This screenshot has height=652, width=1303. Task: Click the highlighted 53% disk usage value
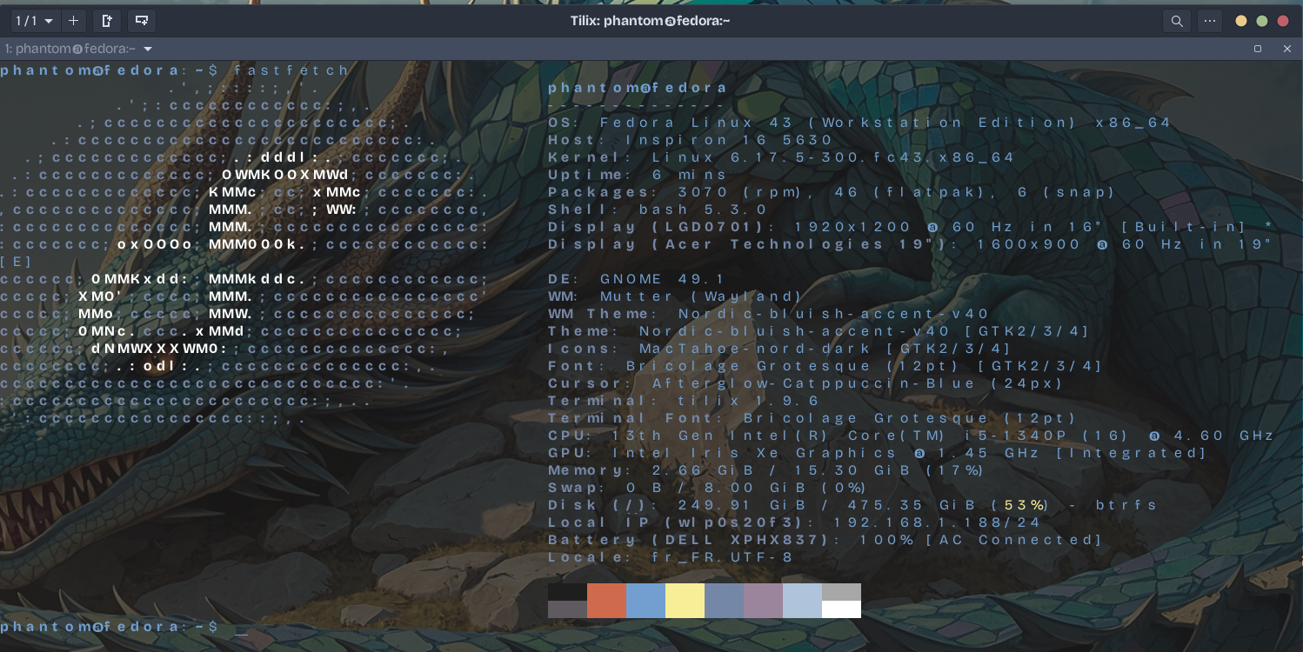coord(1024,505)
